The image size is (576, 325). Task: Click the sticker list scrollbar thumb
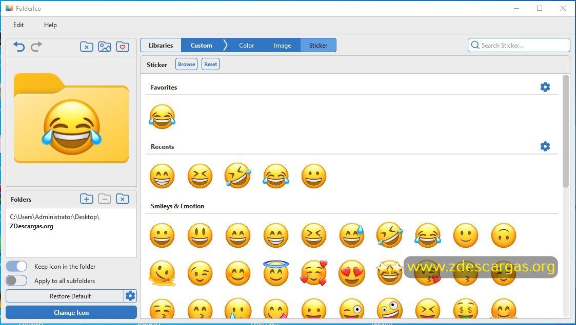[566, 131]
